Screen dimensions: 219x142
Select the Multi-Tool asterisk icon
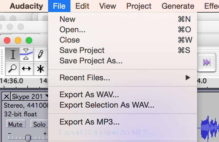point(40,69)
